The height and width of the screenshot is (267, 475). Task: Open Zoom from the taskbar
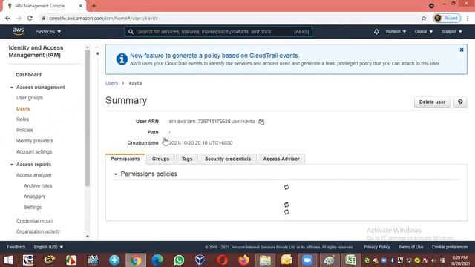point(307,260)
